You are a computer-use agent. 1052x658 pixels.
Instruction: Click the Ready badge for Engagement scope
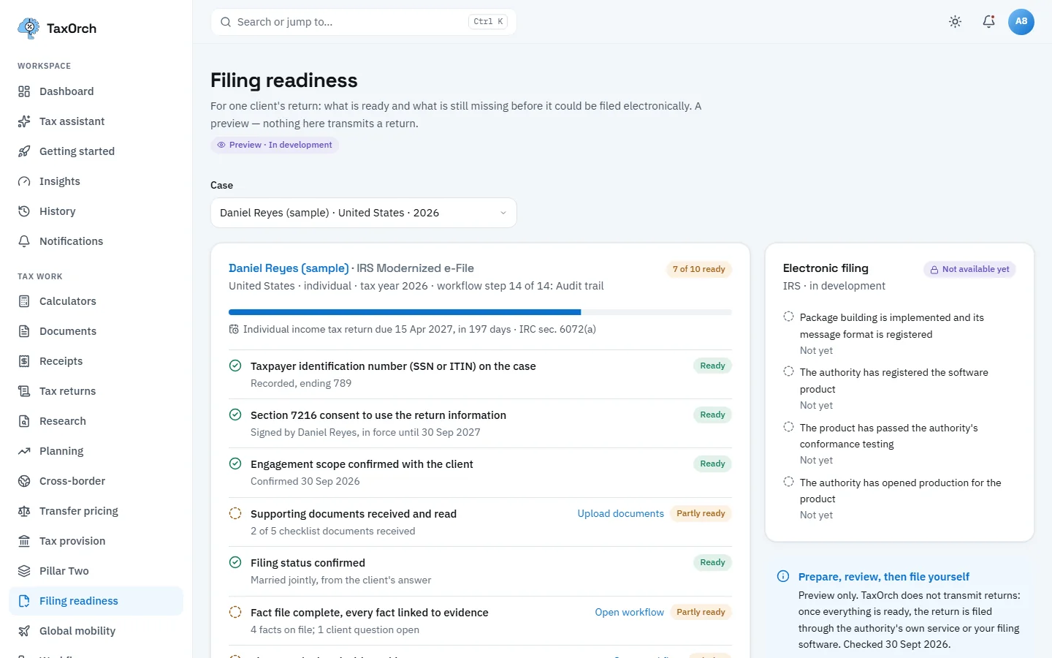click(712, 464)
